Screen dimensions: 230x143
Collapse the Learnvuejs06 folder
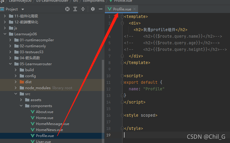(x=5, y=34)
